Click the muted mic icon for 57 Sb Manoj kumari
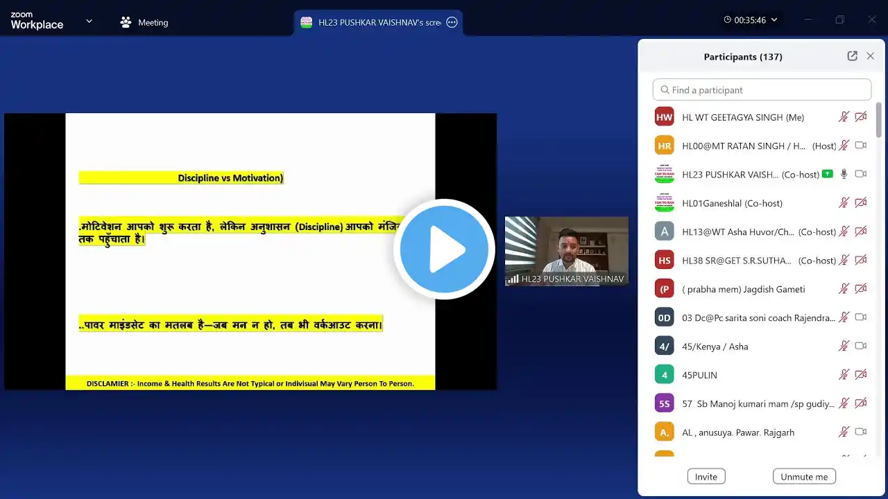This screenshot has height=499, width=888. tap(844, 403)
